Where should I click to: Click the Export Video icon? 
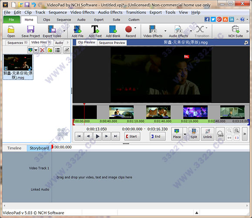(52, 31)
